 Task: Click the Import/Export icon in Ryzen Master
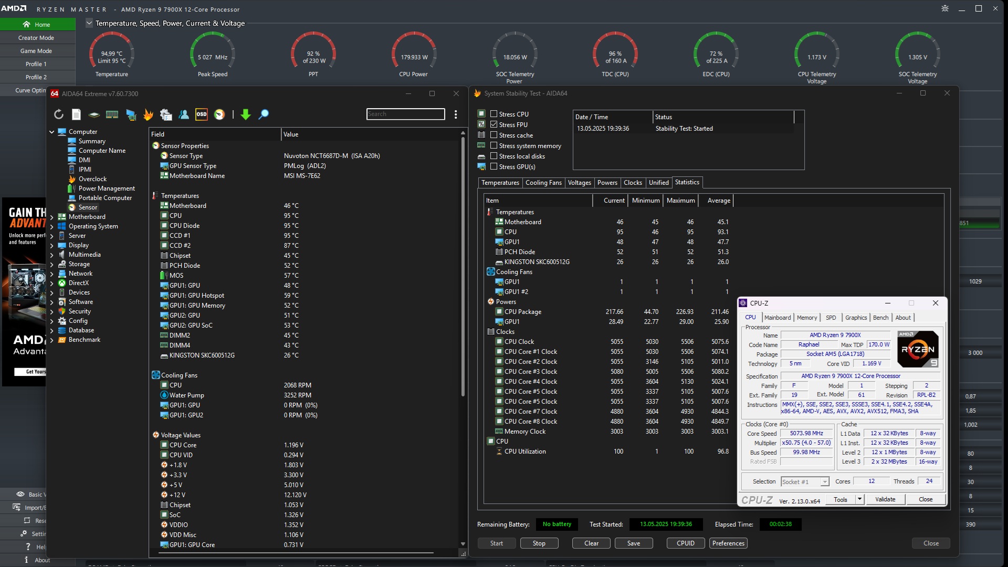click(x=16, y=507)
